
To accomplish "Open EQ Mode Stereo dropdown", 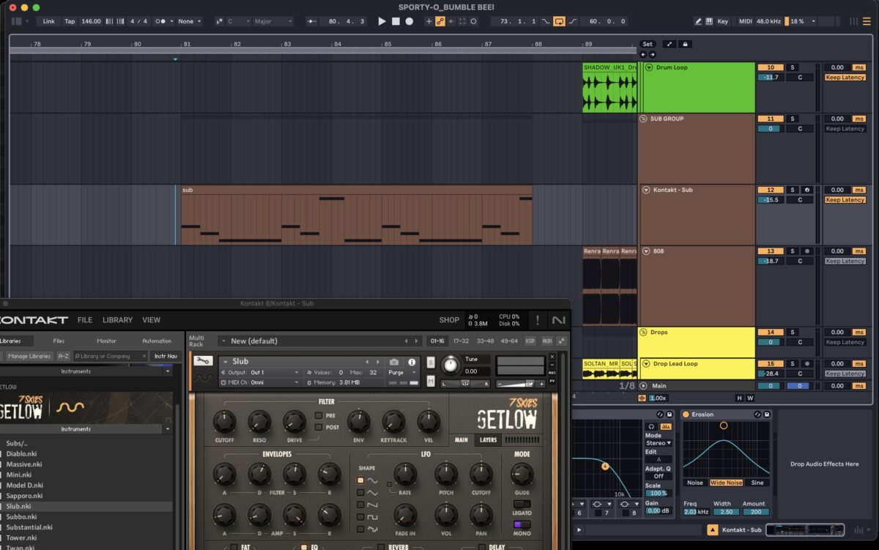I will [659, 443].
